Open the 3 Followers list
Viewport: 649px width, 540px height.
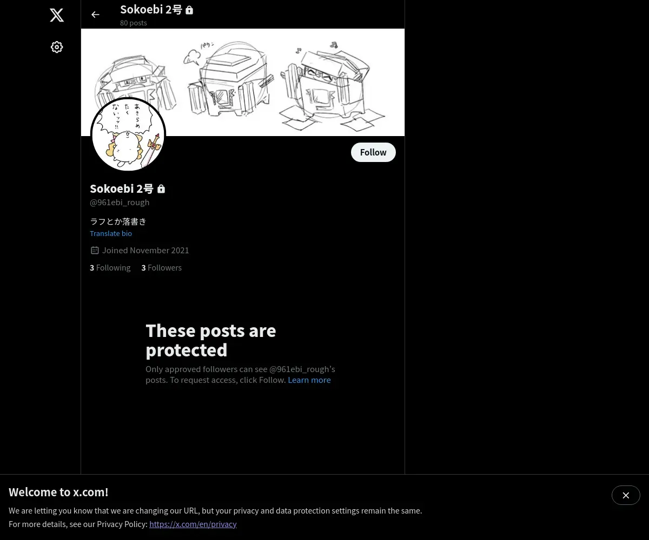162,267
